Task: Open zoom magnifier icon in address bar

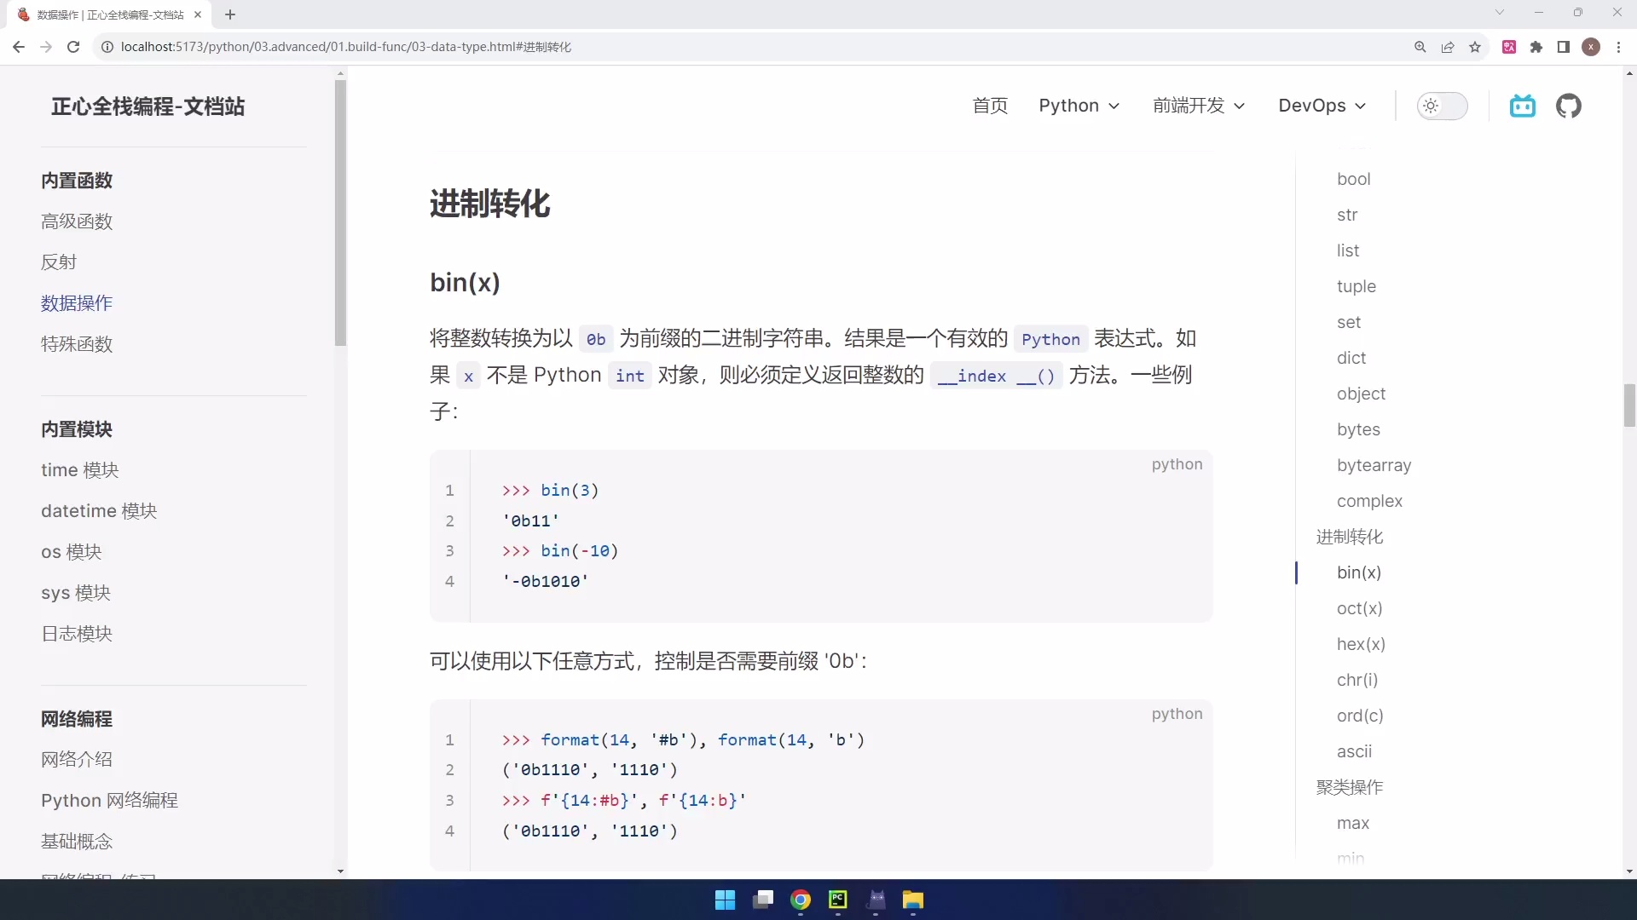Action: [1420, 47]
